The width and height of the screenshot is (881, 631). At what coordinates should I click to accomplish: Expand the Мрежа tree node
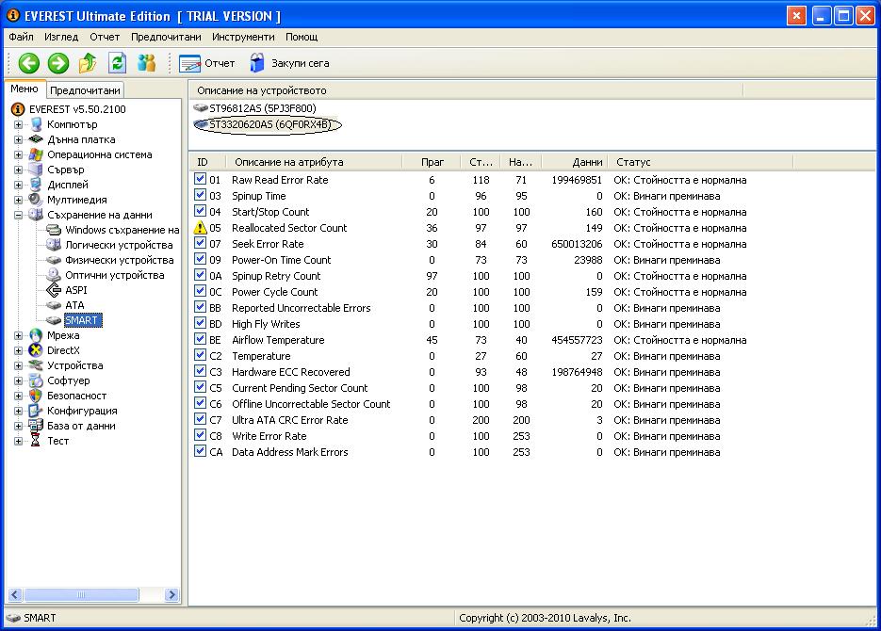(18, 335)
